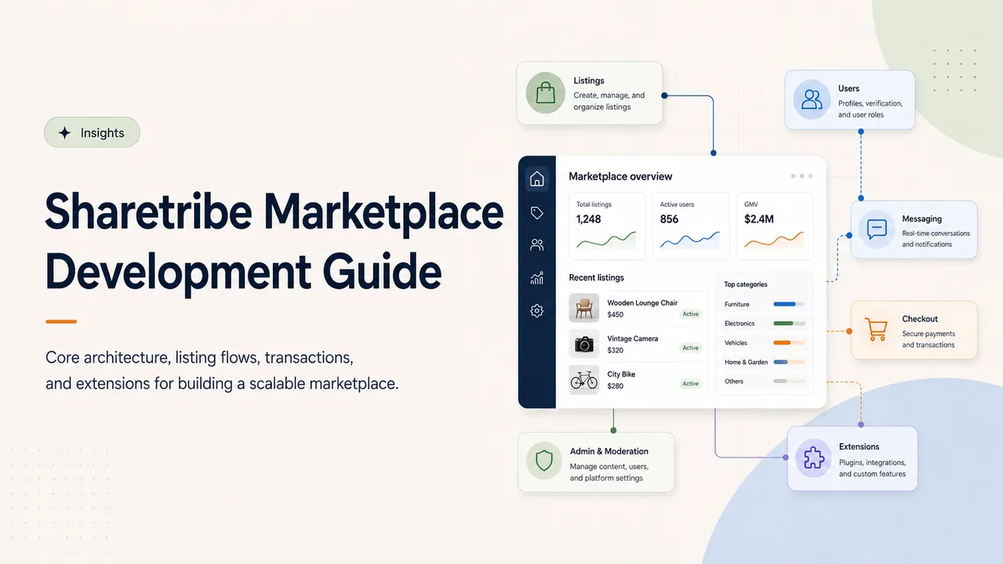Click the Home & Garden category label

(746, 362)
